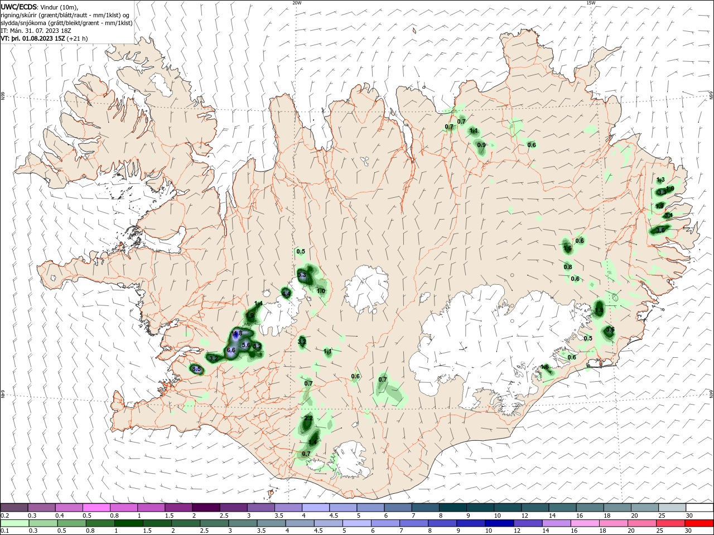This screenshot has width=714, height=535.
Task: Click the 5.6 precipitation value on the map
Action: (x=245, y=346)
